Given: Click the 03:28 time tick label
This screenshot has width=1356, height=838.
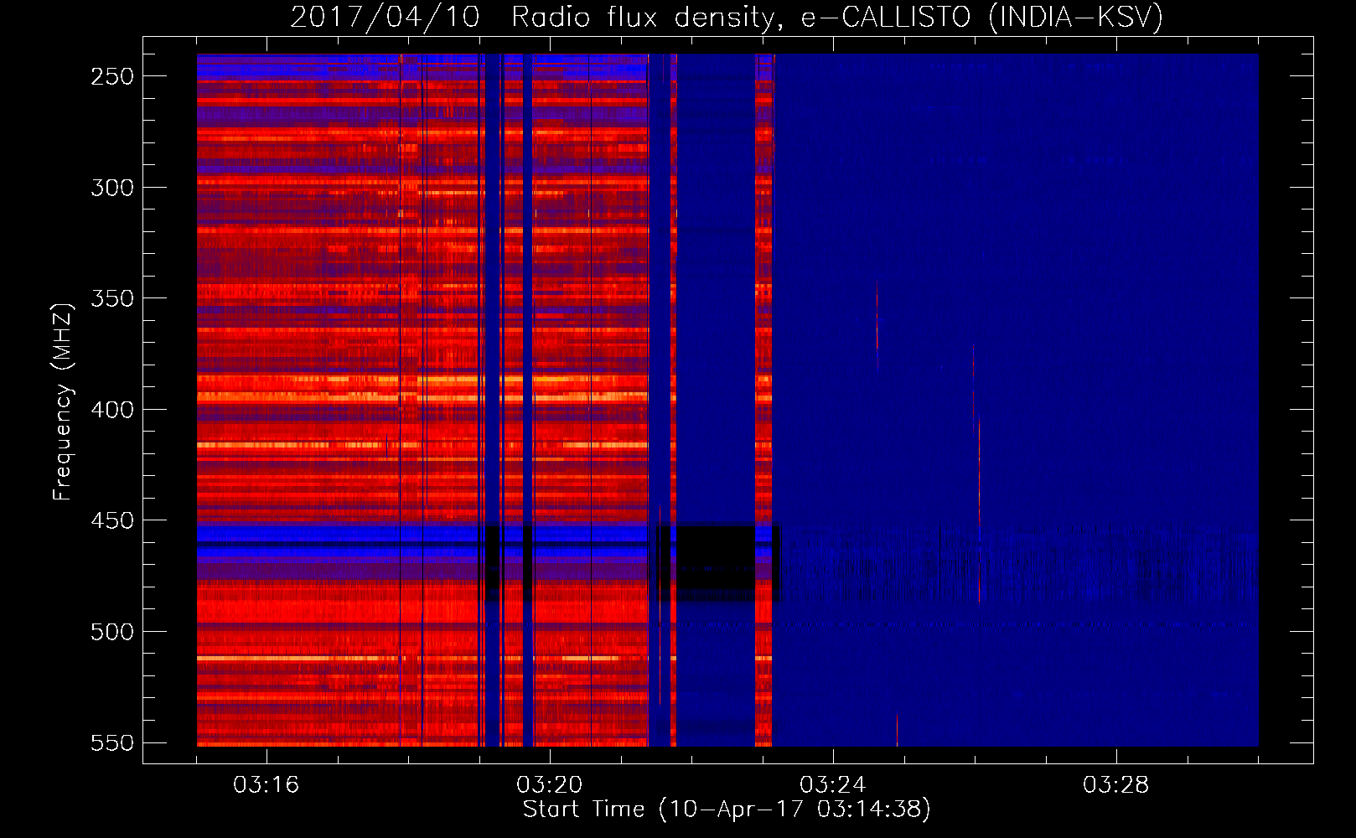Looking at the screenshot, I should pyautogui.click(x=1116, y=784).
